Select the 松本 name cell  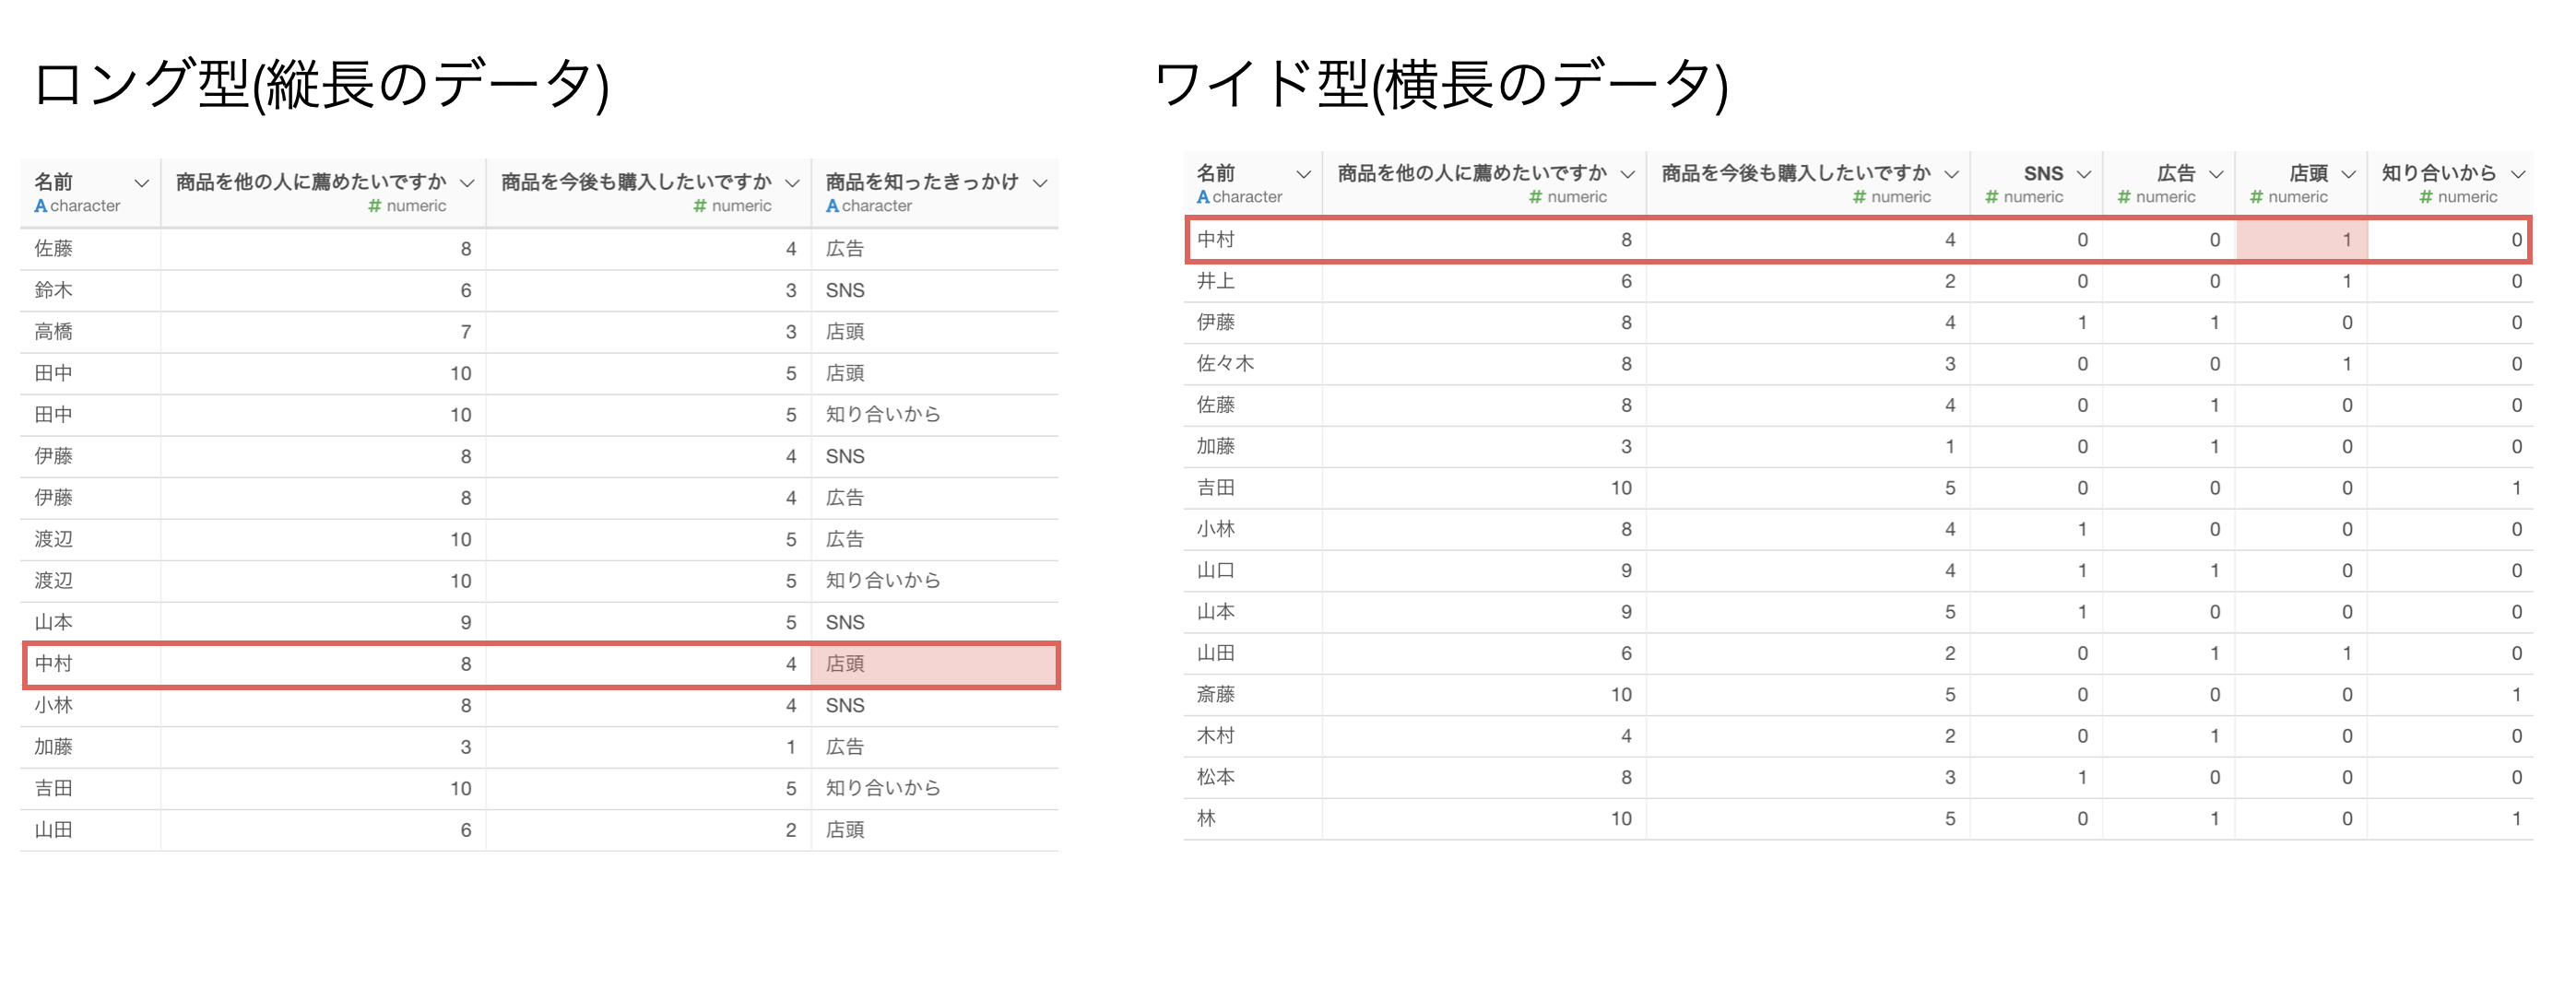[1253, 778]
